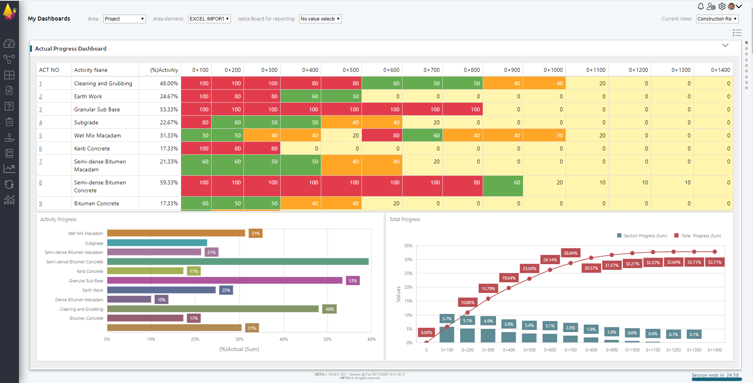Screen dimensions: 753x383
Task: Open the Isetia Board for reporting dropdown
Action: pyautogui.click(x=320, y=19)
